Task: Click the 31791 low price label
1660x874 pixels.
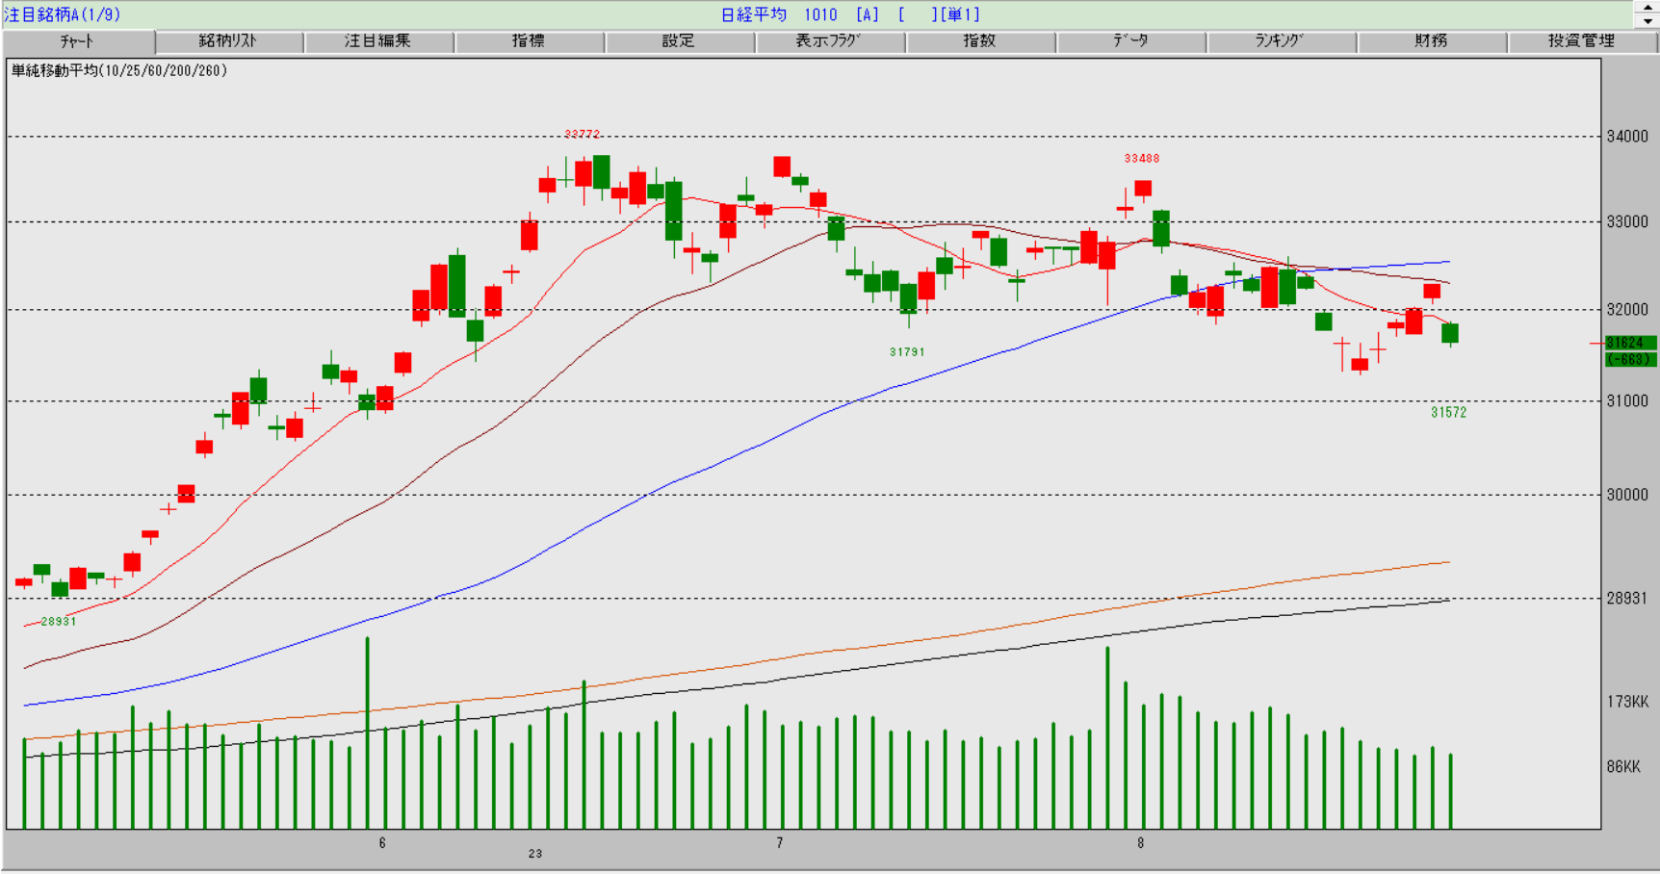Action: (x=907, y=352)
